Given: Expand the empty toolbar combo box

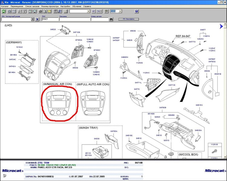Looking at the screenshot, I should pyautogui.click(x=88, y=11).
